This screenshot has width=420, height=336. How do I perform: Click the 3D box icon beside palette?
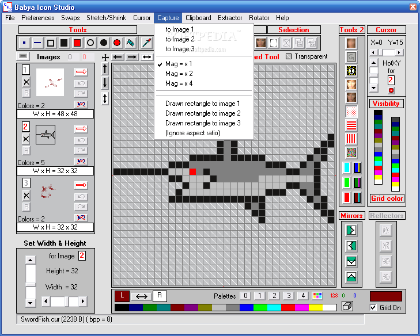coord(347,306)
